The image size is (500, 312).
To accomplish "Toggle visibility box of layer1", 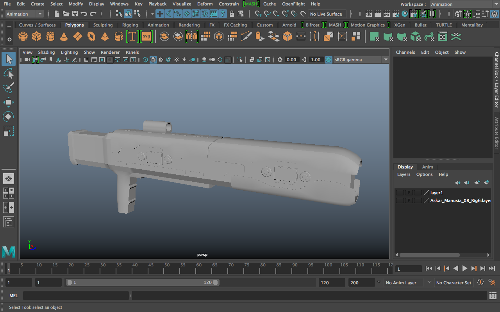I will (400, 193).
